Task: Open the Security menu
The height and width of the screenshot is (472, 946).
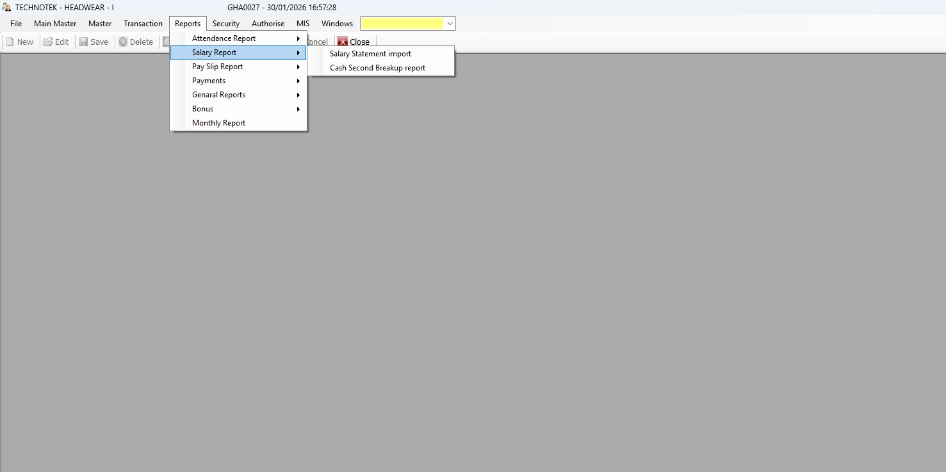Action: coord(226,24)
